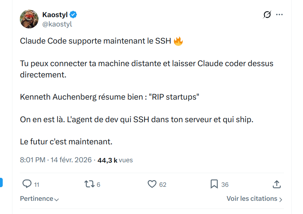Screen dimensions: 303x214
Task: Click the blue verified badge beside Kaostyl
Action: [x=73, y=15]
